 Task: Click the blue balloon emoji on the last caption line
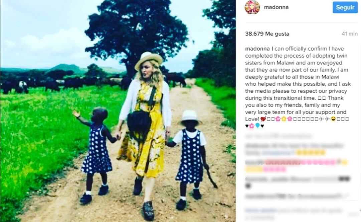coord(257,126)
